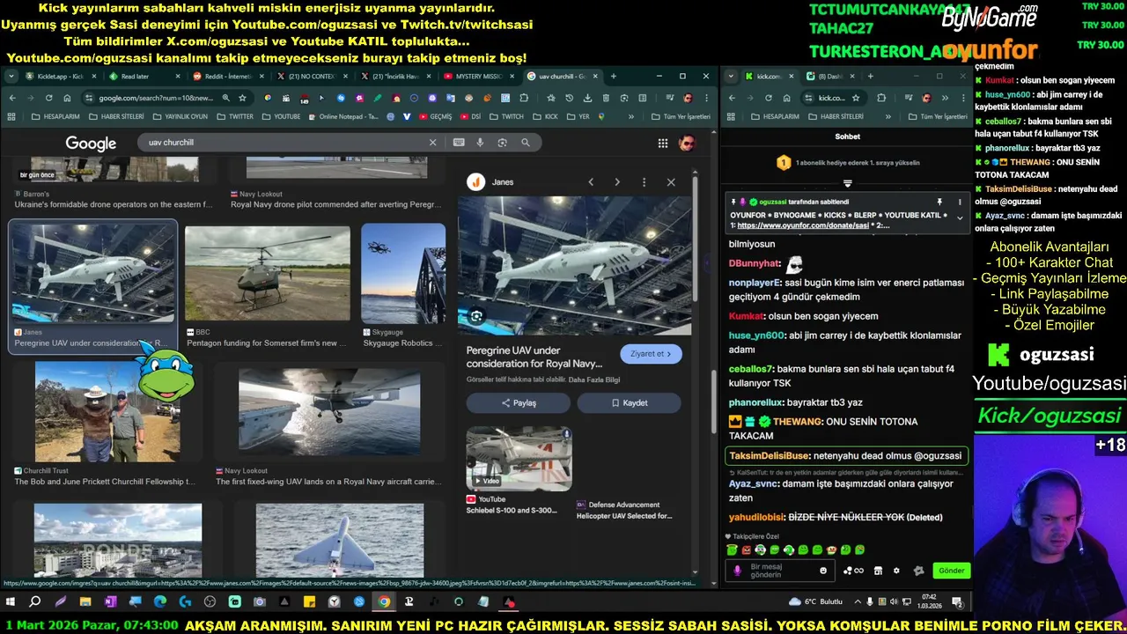1127x634 pixels.
Task: Open the three-dot menu in the image preview
Action: [x=644, y=182]
